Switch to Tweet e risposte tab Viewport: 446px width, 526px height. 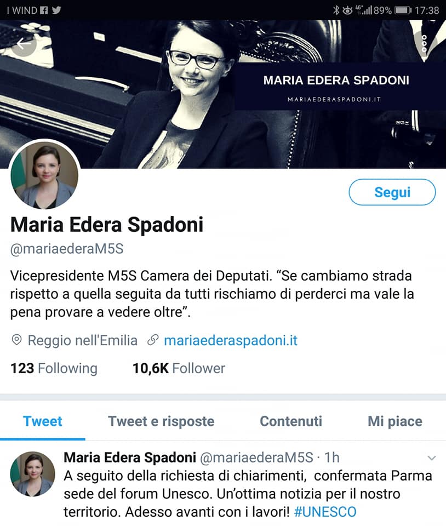pos(161,421)
